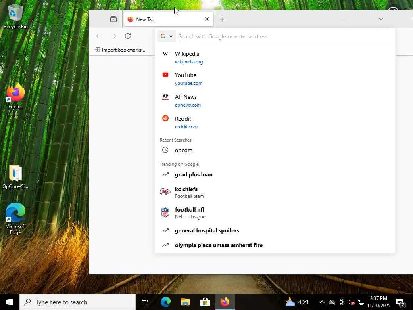Open the network tray icon

[361, 302]
